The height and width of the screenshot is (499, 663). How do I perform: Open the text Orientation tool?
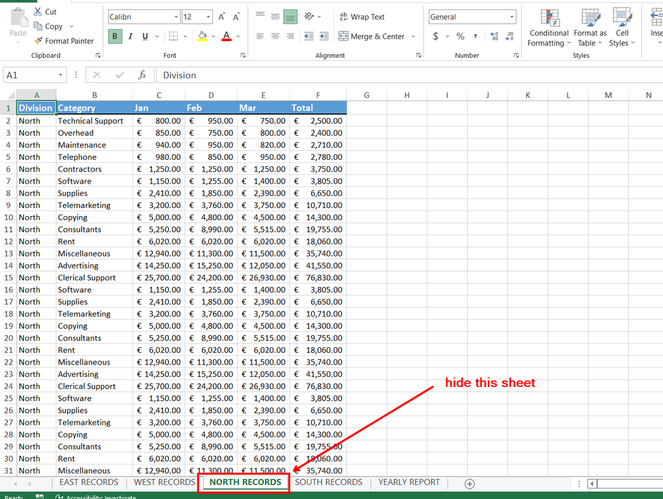[309, 17]
